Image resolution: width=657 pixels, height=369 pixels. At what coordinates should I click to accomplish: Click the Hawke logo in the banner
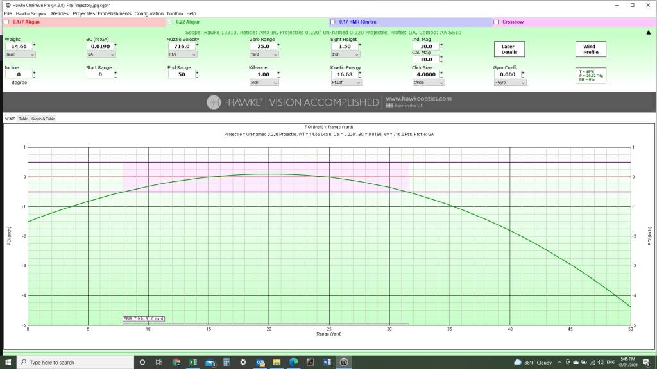click(214, 102)
